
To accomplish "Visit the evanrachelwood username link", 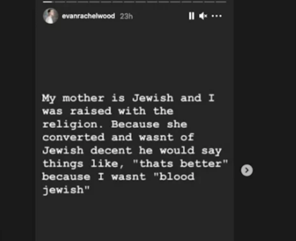I will (88, 16).
